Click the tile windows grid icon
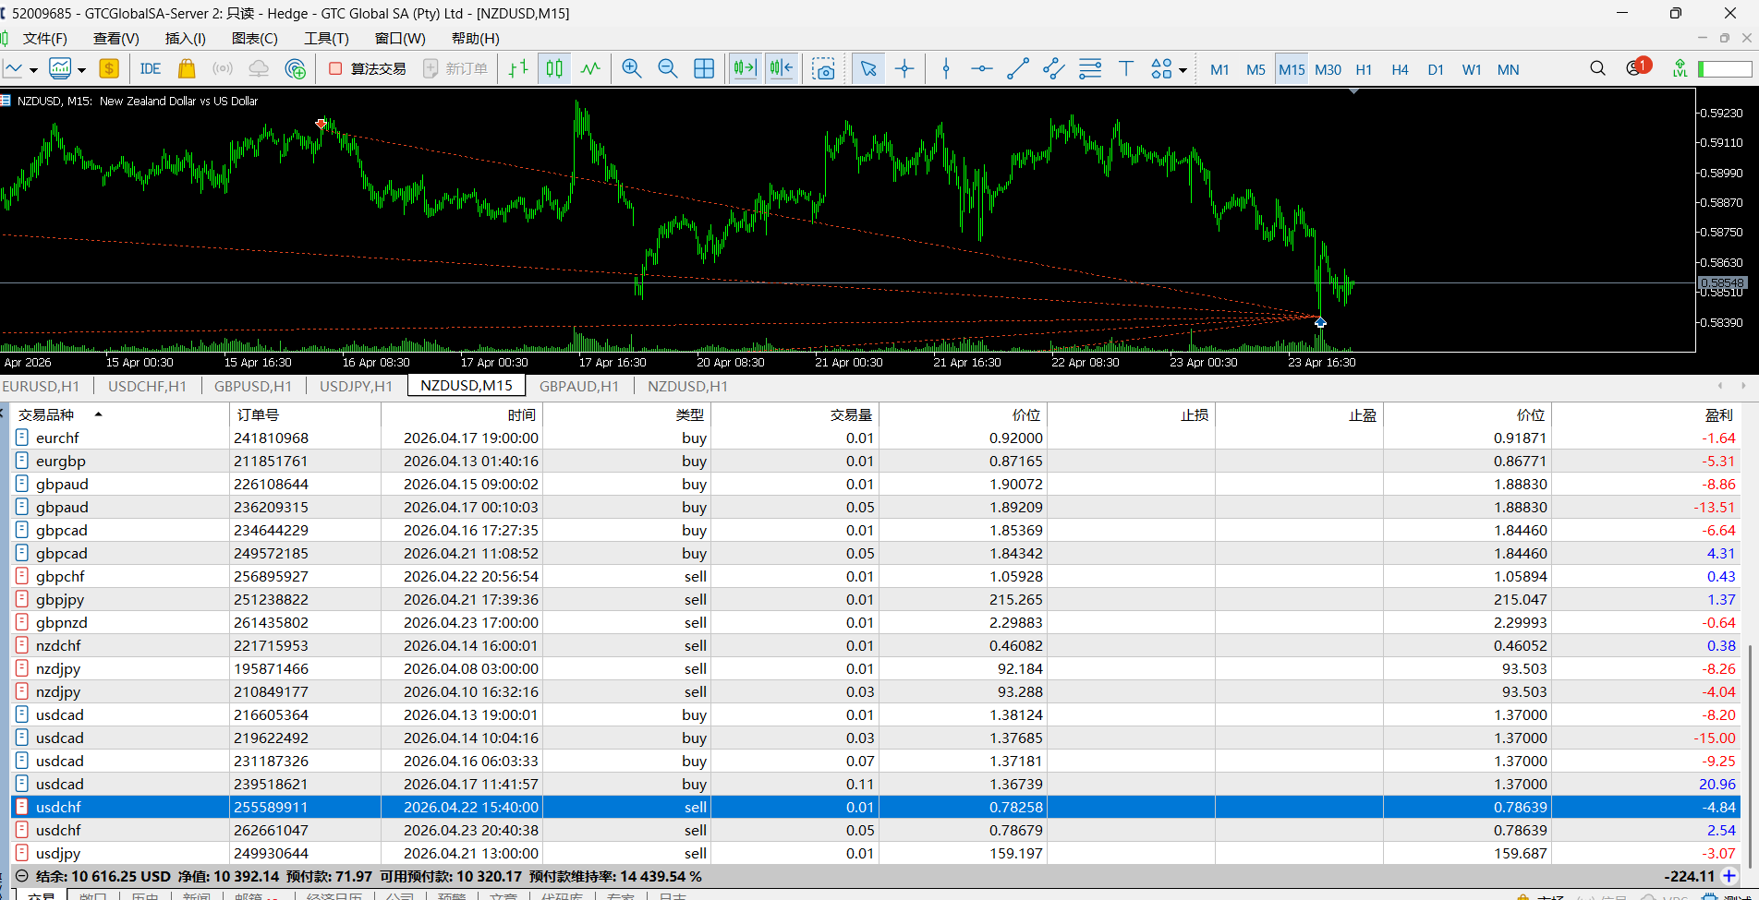Screen dimensions: 1759x900 pos(704,69)
